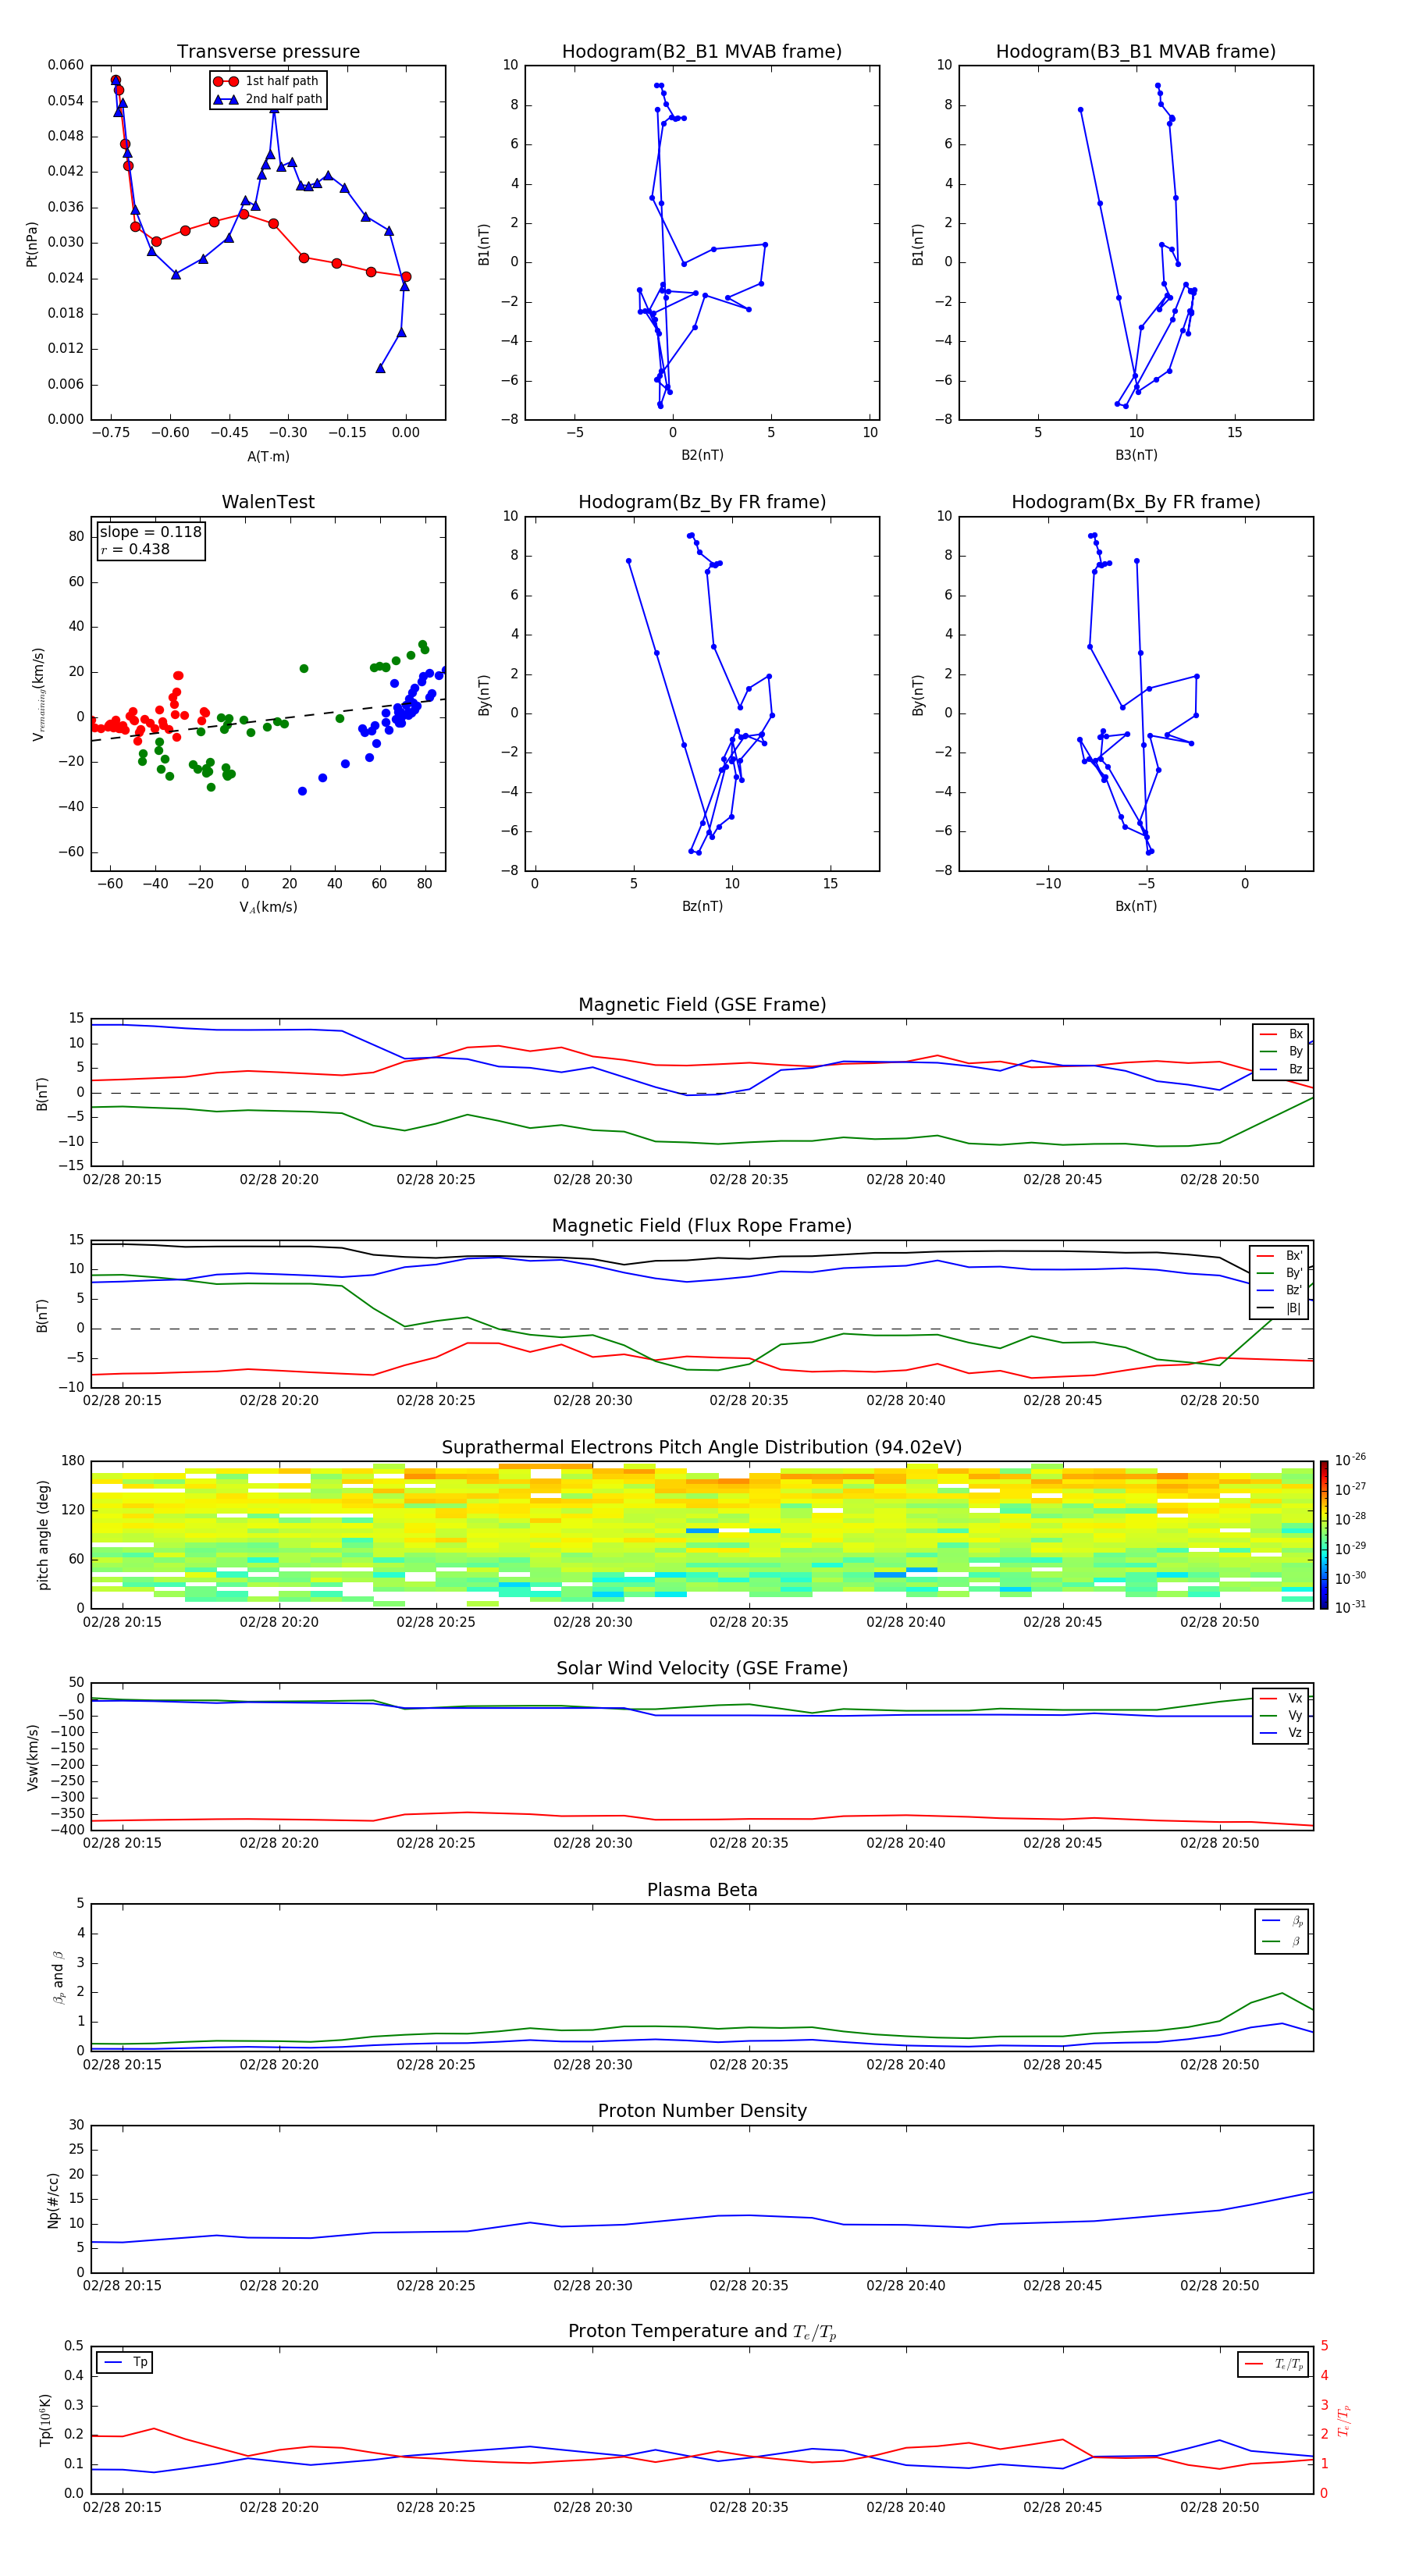Image resolution: width=1405 pixels, height=2576 pixels.
Task: Click the 'Pt(nPa)' y-axis label
Action: 32,243
